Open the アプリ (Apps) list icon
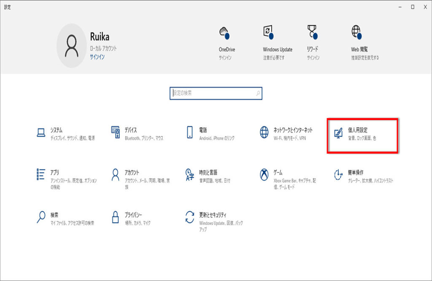The height and width of the screenshot is (281, 432). (41, 174)
